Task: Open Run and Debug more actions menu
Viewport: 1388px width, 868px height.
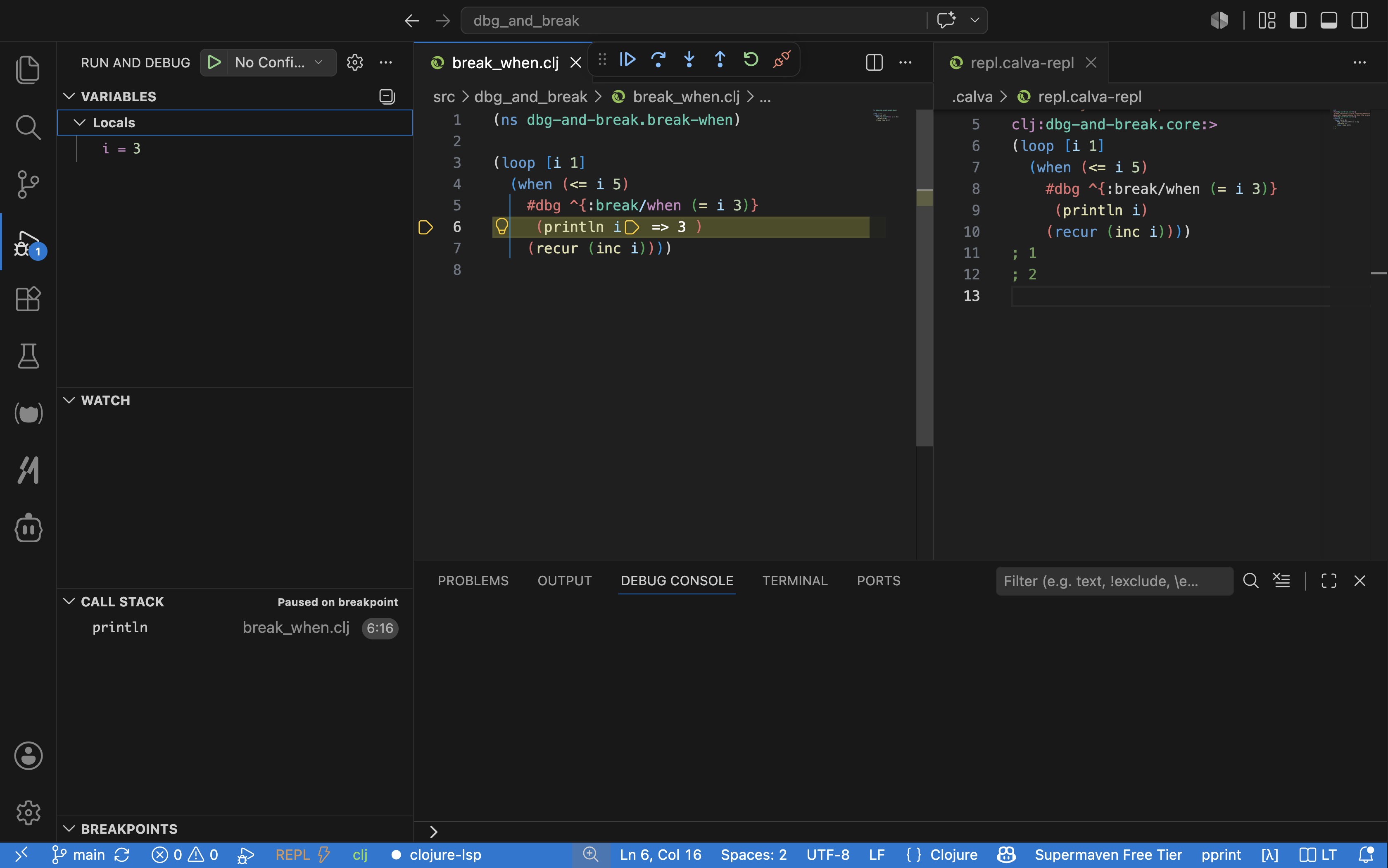Action: [x=386, y=62]
